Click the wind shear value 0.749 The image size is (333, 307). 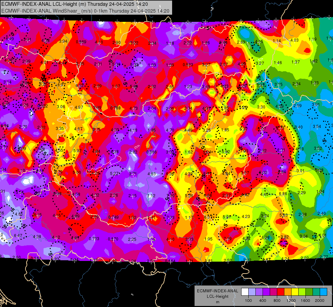(113, 217)
